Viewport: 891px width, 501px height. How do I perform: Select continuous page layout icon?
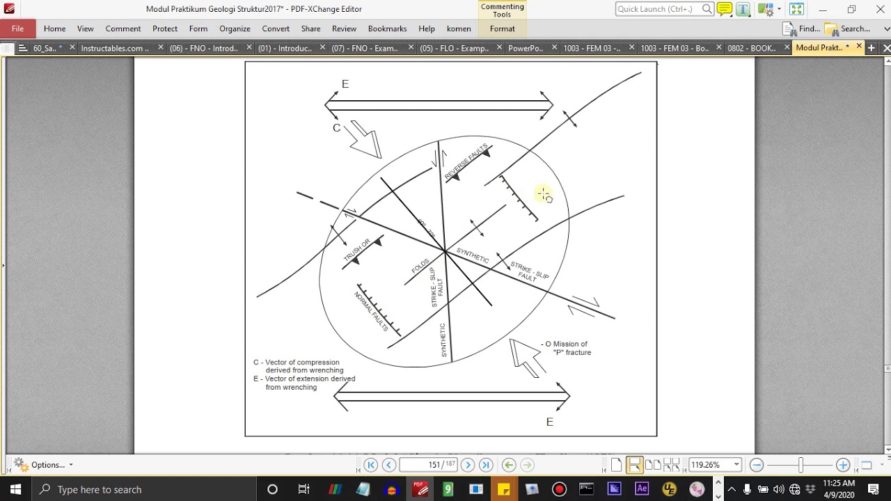pyautogui.click(x=634, y=465)
